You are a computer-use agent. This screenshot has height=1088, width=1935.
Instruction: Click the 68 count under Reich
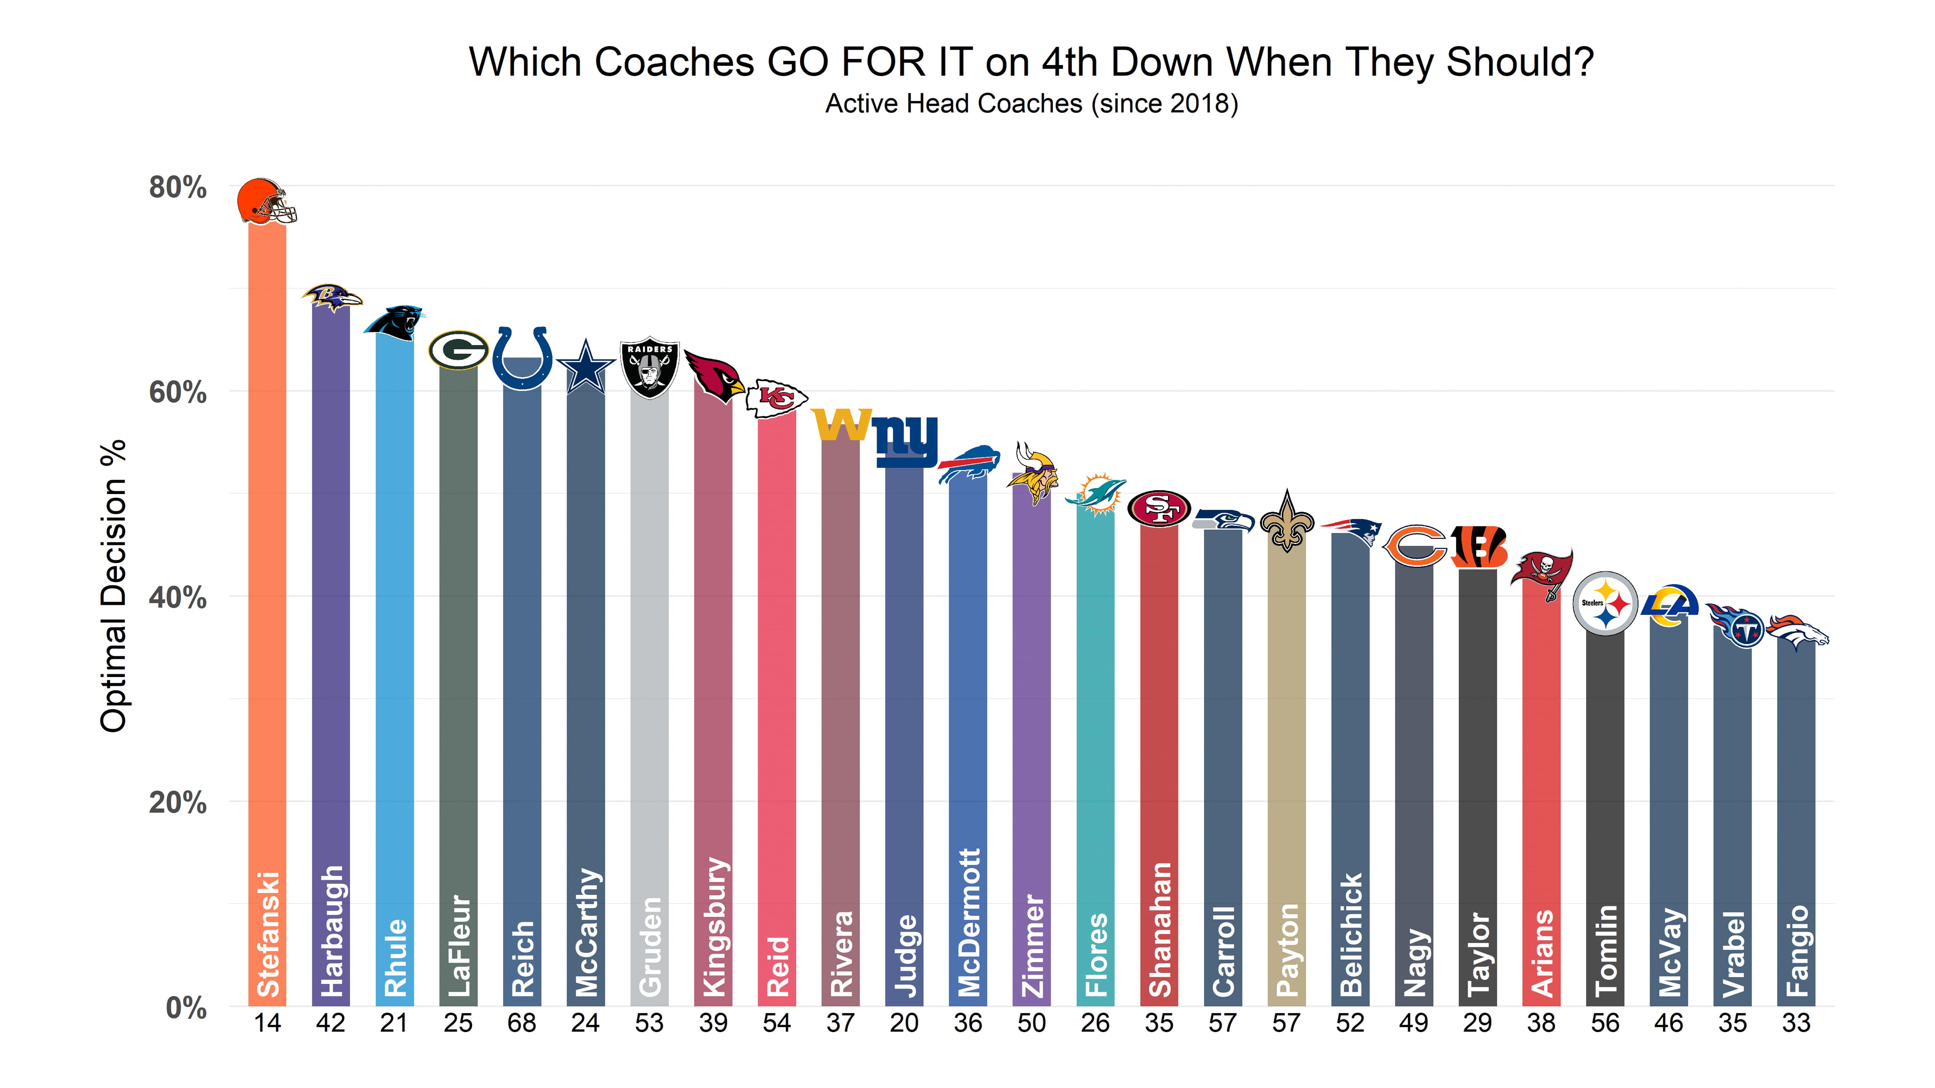click(522, 1023)
